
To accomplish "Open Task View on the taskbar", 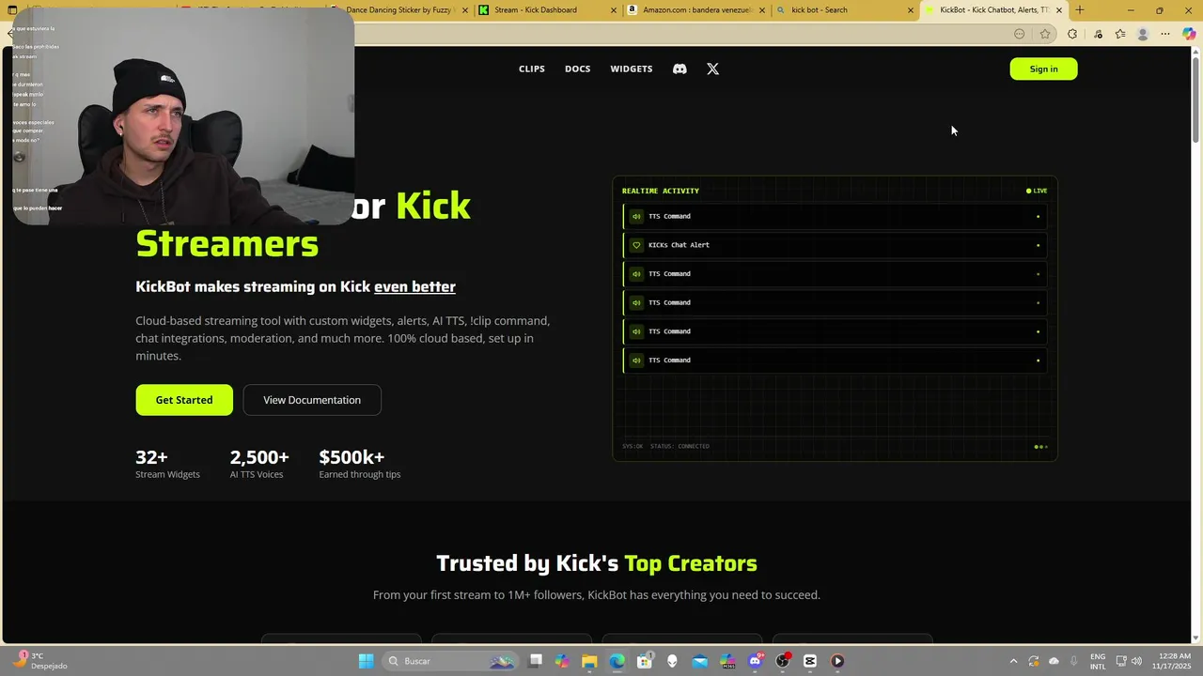I will (x=536, y=661).
